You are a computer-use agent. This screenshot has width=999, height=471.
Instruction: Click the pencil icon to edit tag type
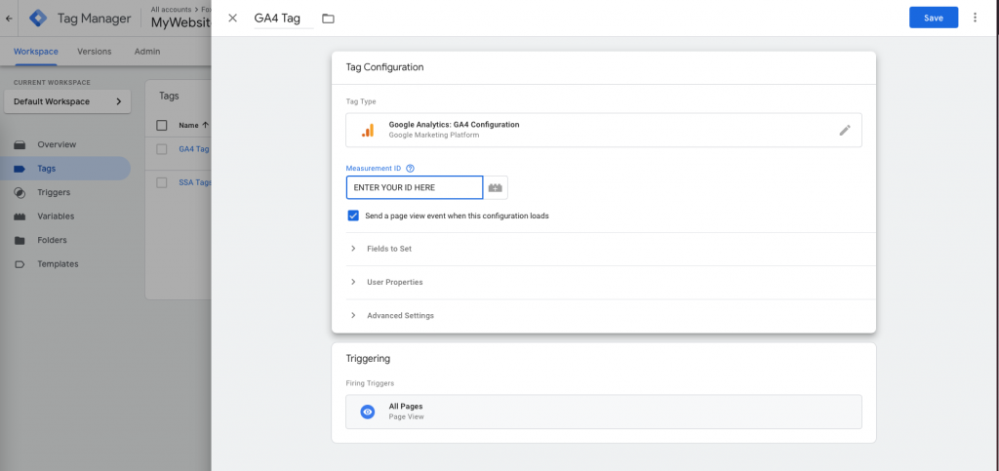coord(845,130)
